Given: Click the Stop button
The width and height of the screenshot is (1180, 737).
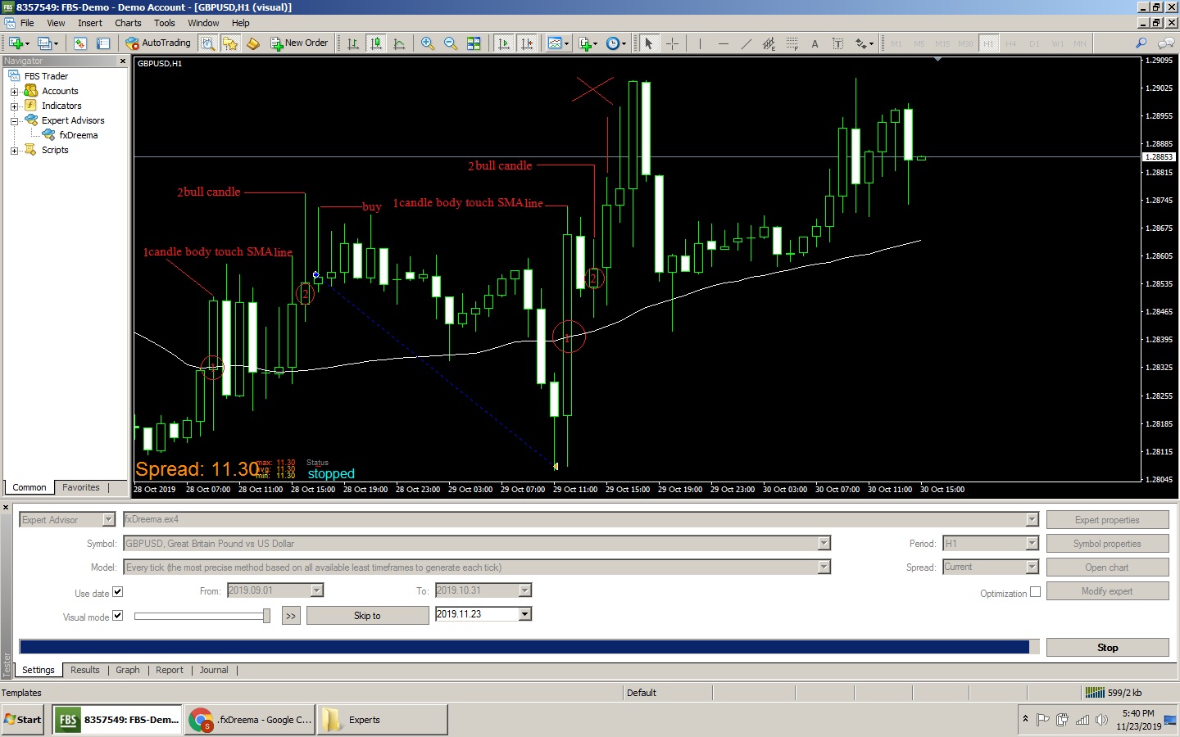Looking at the screenshot, I should (1107, 648).
